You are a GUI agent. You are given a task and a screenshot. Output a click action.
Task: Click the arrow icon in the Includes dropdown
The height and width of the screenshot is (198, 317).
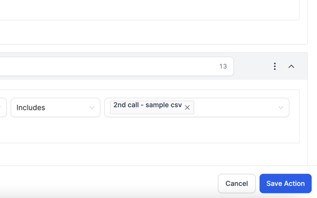tap(92, 108)
